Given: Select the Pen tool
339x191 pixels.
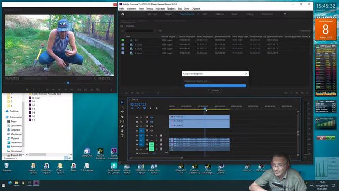Looking at the screenshot, I should [x=122, y=126].
